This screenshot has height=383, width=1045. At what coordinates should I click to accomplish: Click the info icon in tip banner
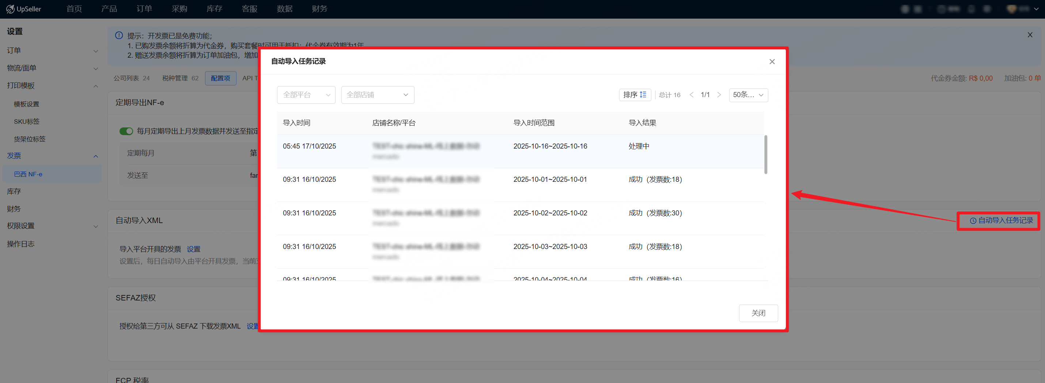click(x=119, y=36)
